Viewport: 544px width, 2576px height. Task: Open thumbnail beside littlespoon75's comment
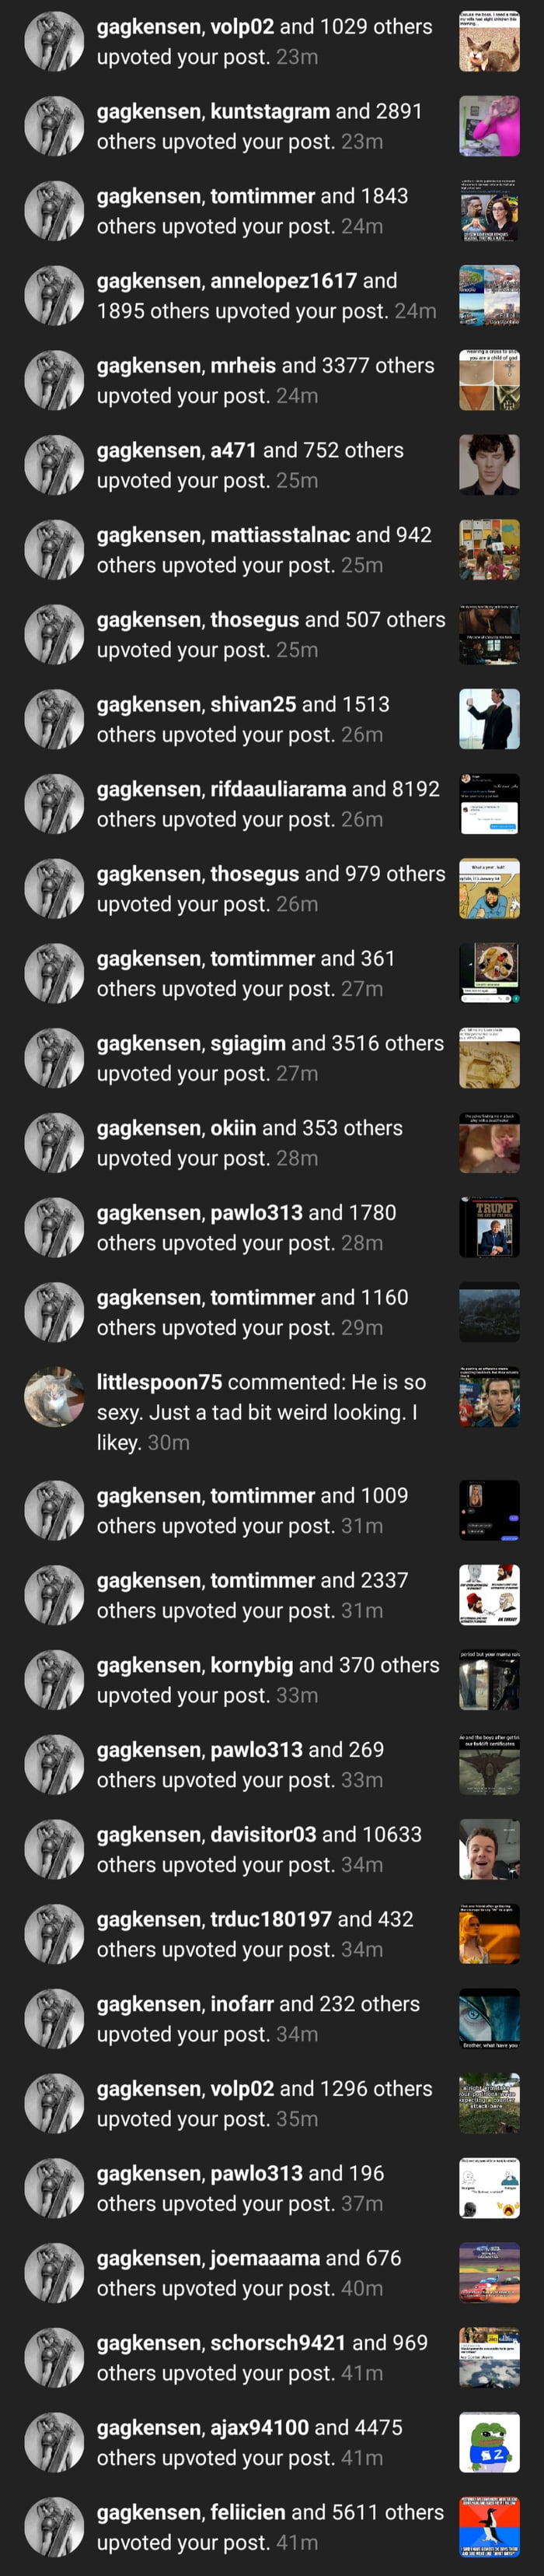[489, 1397]
